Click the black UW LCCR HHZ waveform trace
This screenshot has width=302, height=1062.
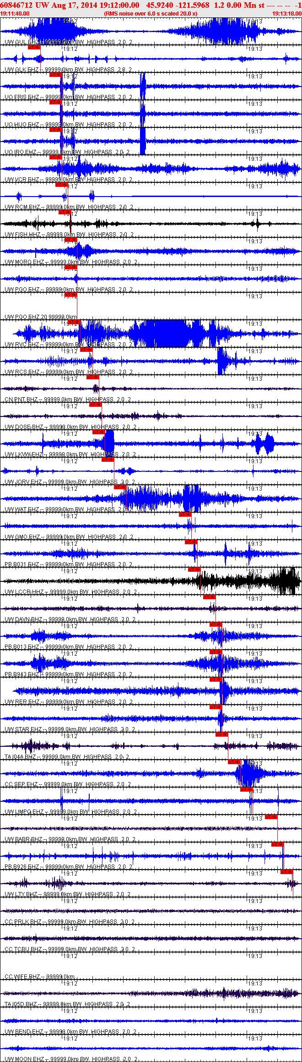[x=151, y=581]
